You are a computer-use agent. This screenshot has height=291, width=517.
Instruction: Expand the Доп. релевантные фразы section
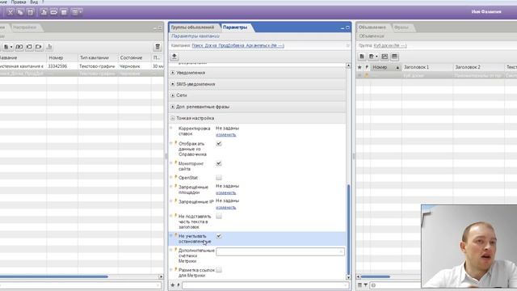(x=173, y=107)
